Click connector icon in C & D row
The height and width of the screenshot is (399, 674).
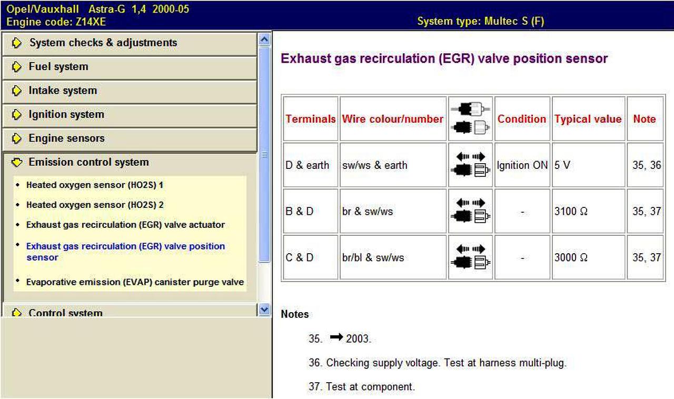click(x=470, y=257)
